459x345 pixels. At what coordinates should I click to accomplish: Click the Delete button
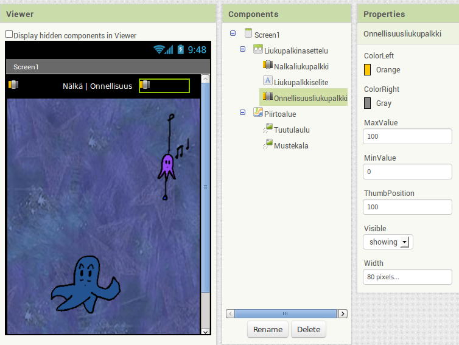pos(309,330)
